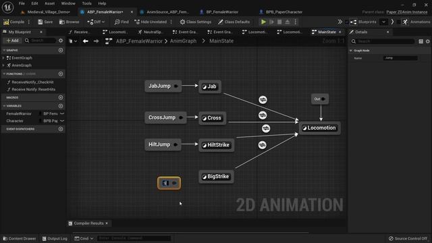Save the current asset
This screenshot has width=432, height=243.
[45, 22]
